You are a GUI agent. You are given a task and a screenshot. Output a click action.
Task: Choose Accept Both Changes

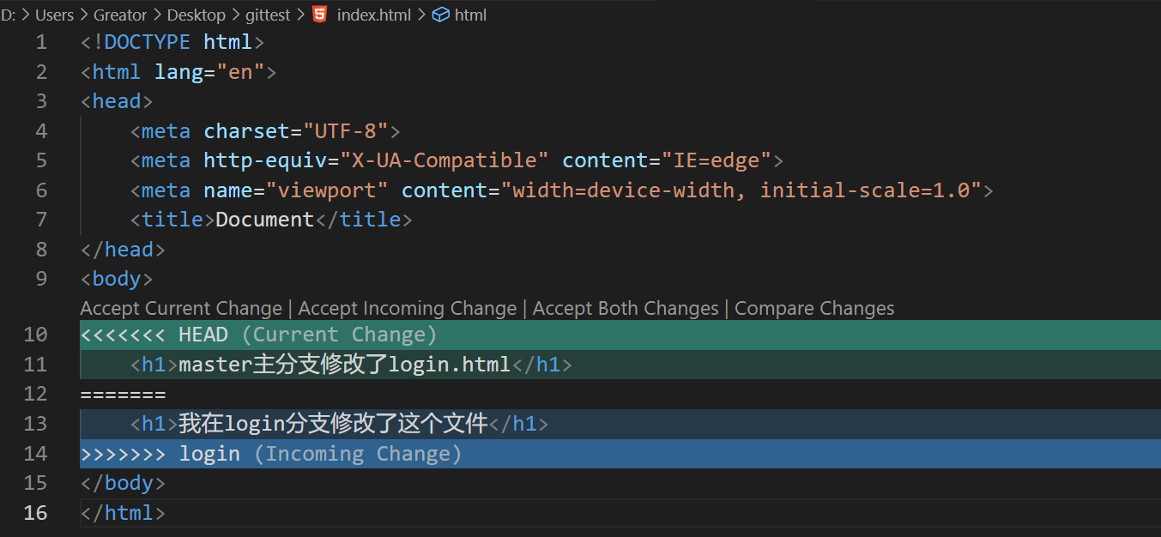[626, 309]
